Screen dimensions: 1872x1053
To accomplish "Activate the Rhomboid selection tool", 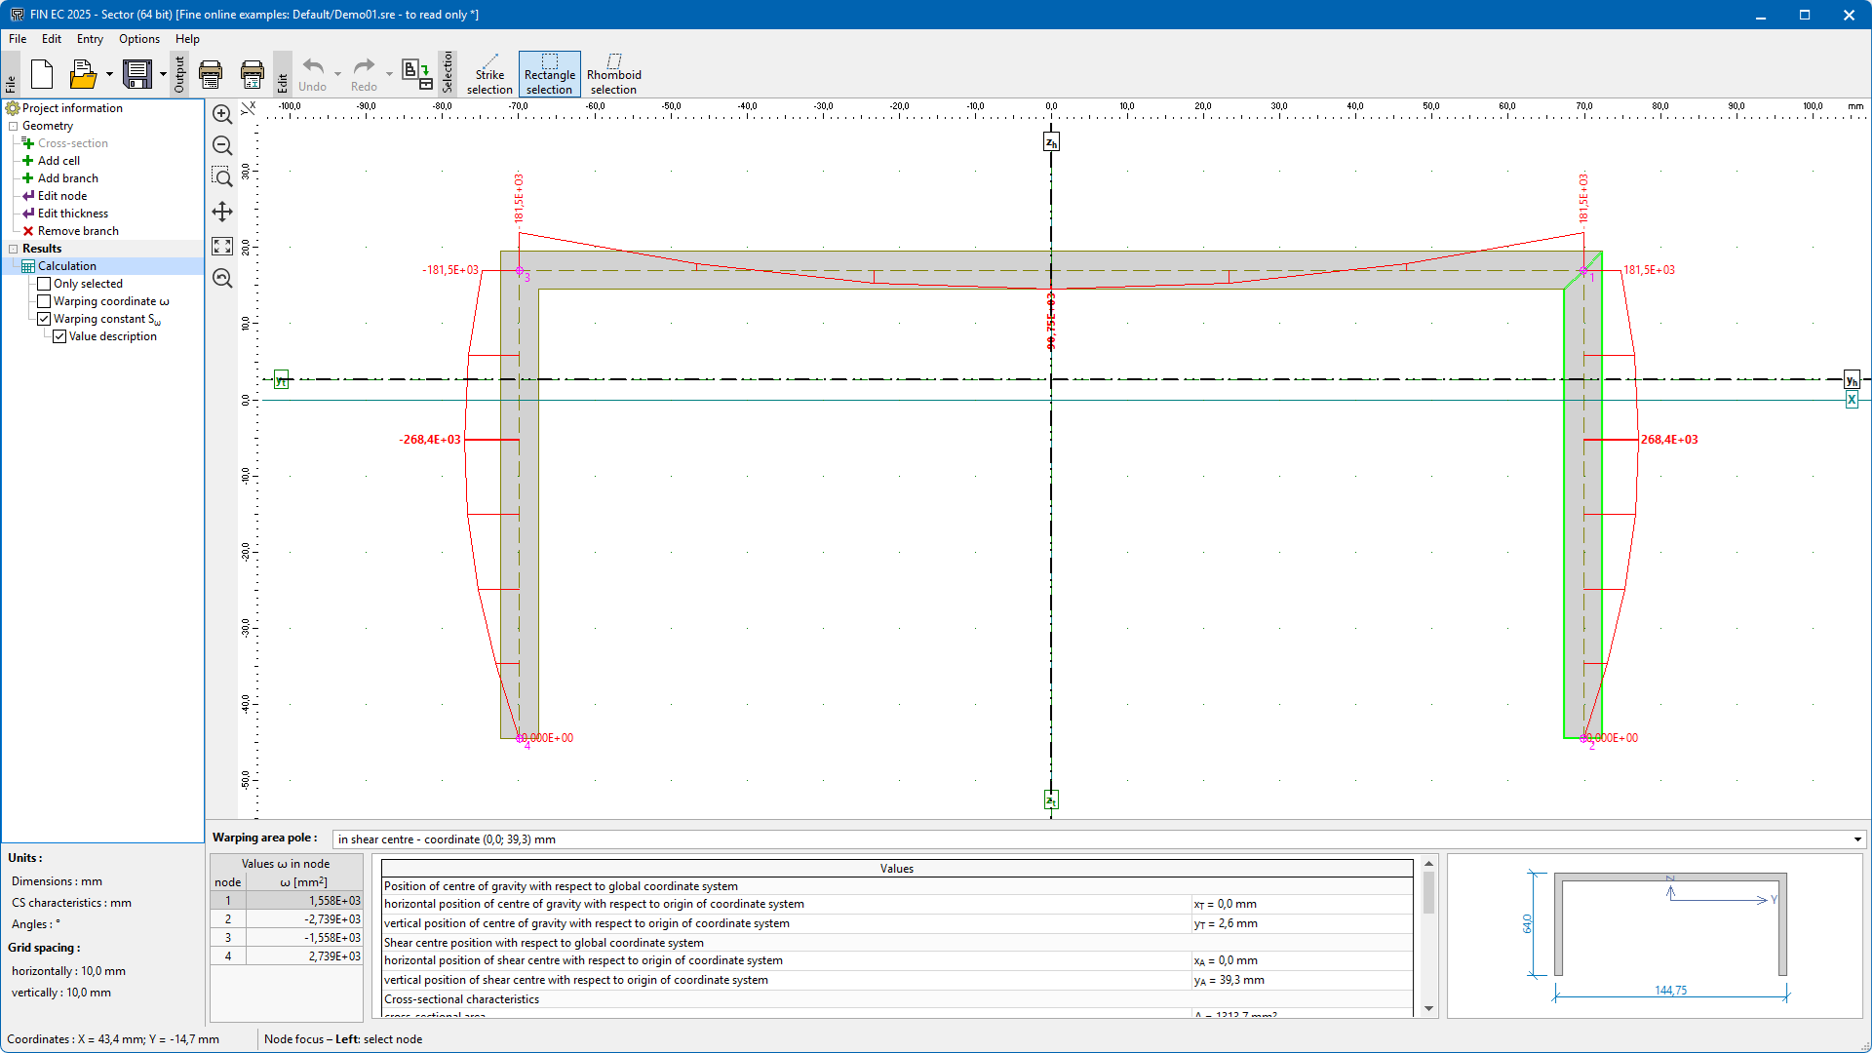I will (x=613, y=74).
